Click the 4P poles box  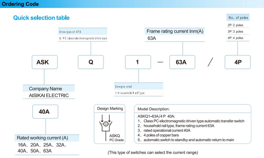tap(238, 62)
